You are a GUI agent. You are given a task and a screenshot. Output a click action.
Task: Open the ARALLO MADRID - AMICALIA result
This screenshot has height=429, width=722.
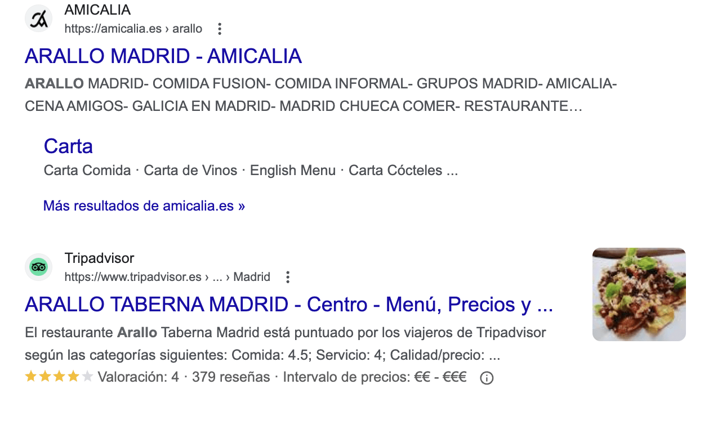point(163,55)
